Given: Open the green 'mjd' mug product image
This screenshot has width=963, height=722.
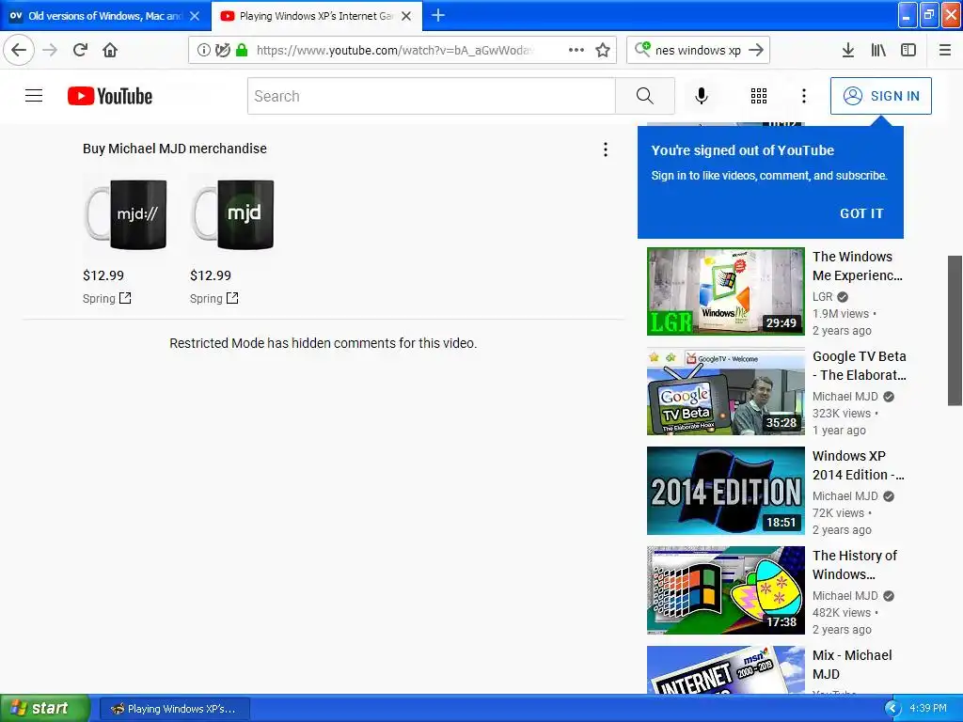Looking at the screenshot, I should 233,214.
